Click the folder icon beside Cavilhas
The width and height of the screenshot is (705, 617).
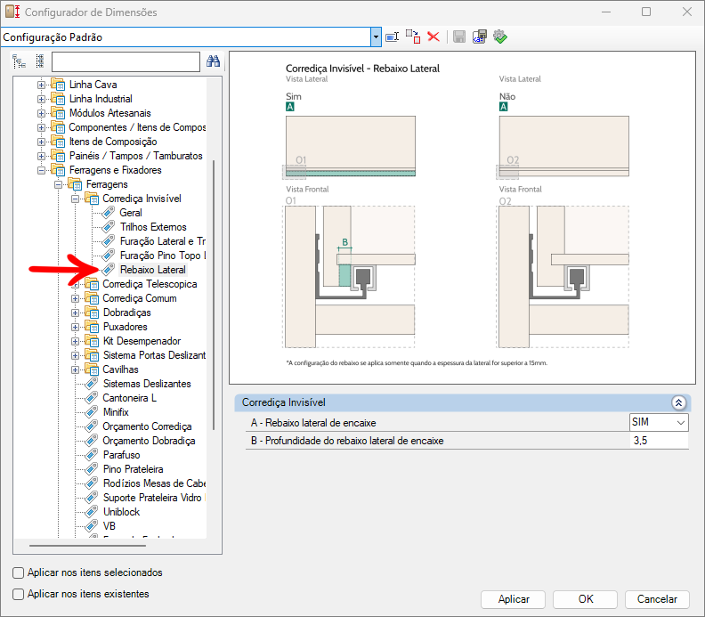[93, 369]
